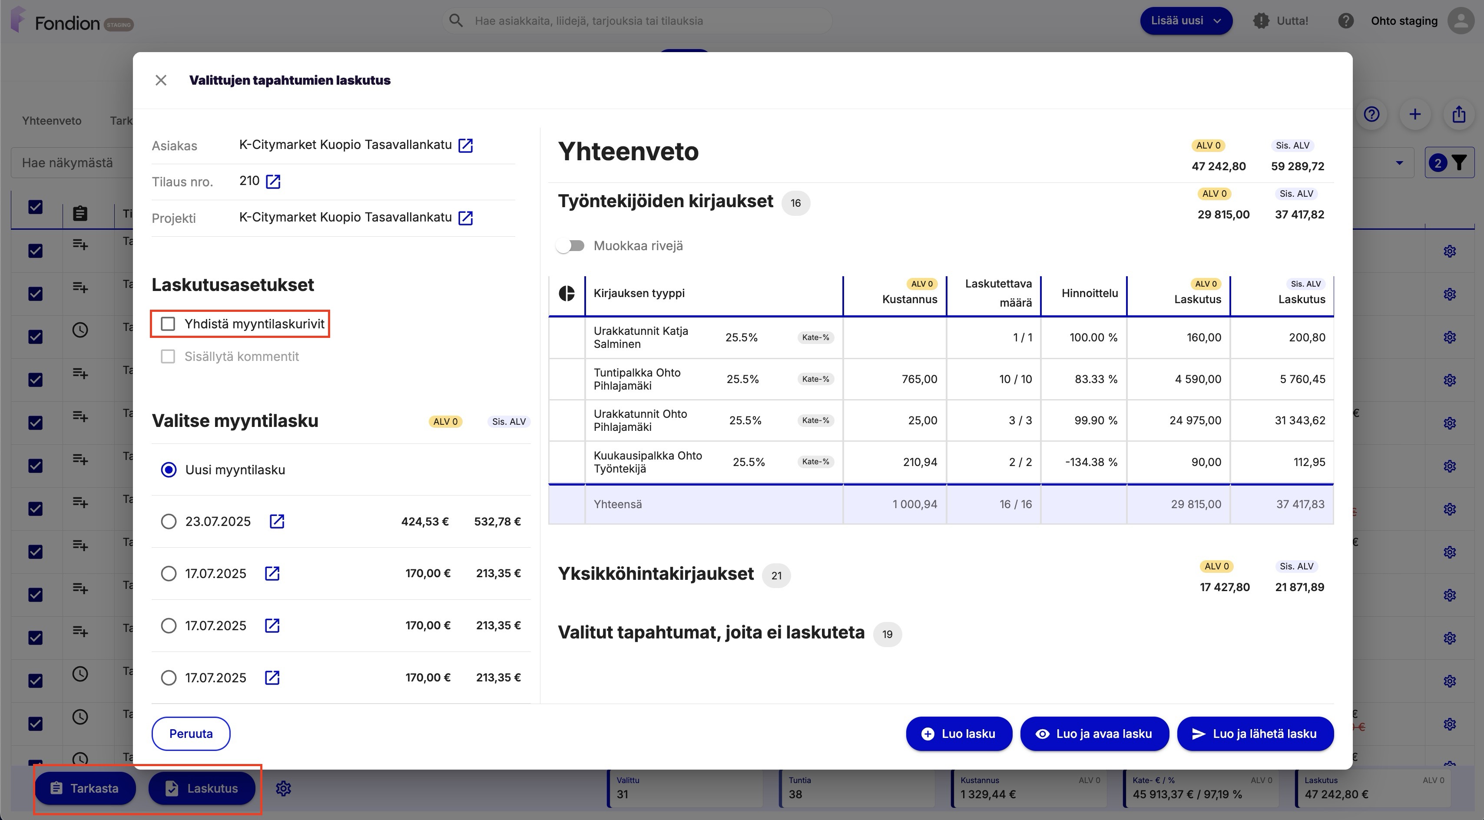Expand Yksikköhintakirjaukset section

point(656,574)
